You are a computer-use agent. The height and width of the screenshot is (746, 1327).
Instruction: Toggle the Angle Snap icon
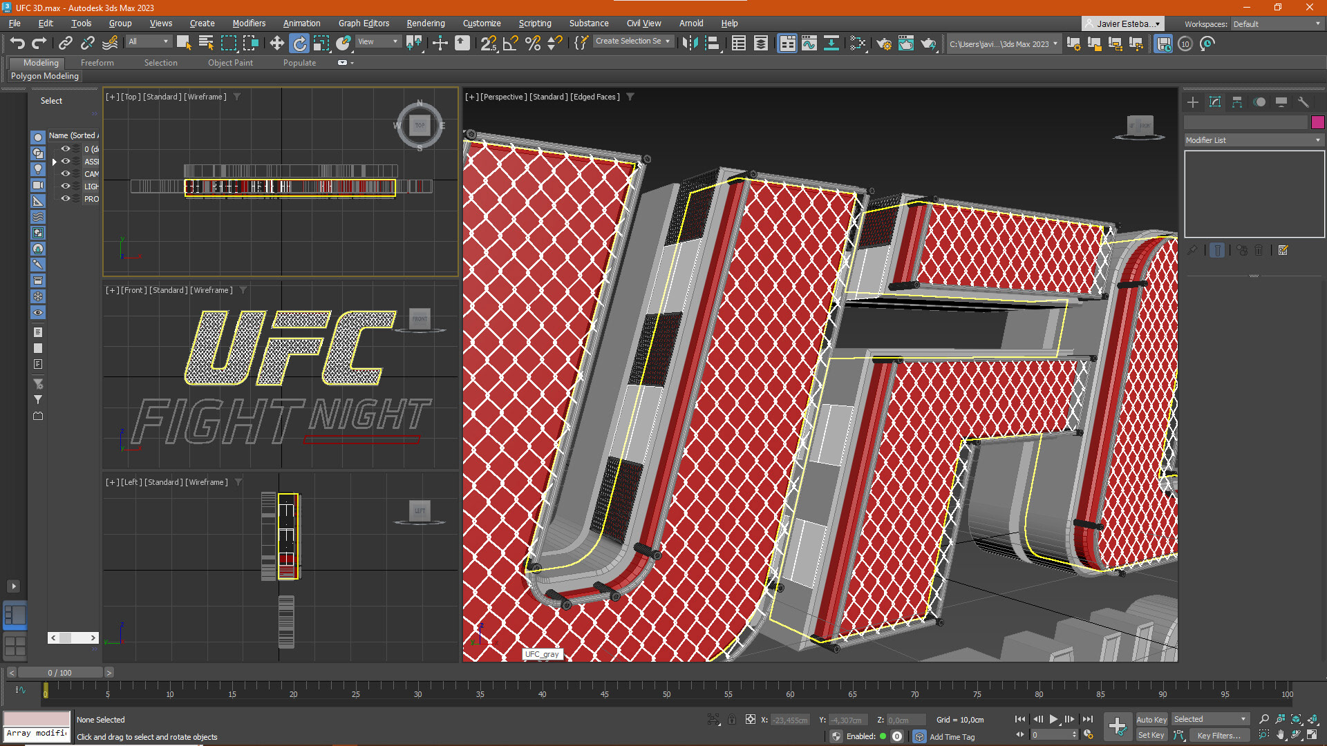511,44
